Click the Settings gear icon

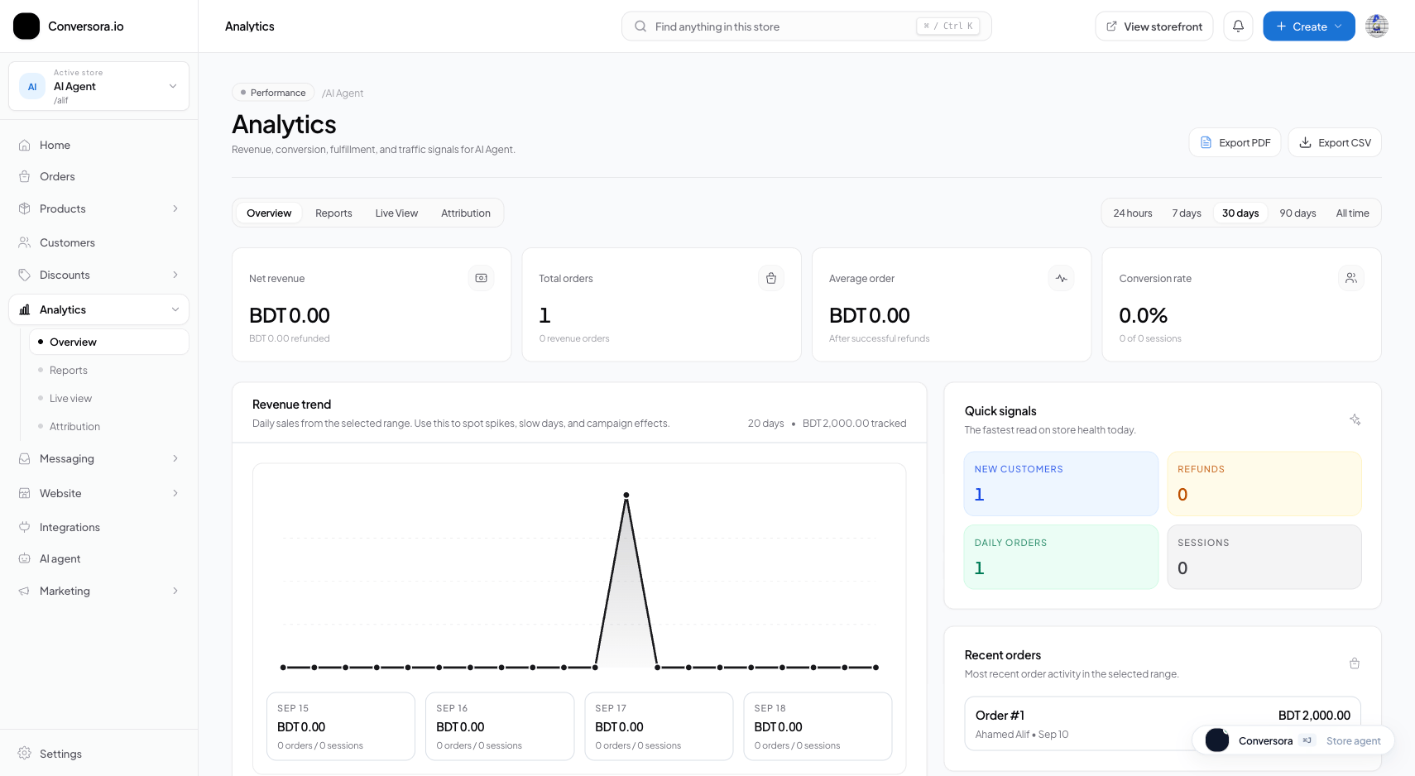click(25, 754)
